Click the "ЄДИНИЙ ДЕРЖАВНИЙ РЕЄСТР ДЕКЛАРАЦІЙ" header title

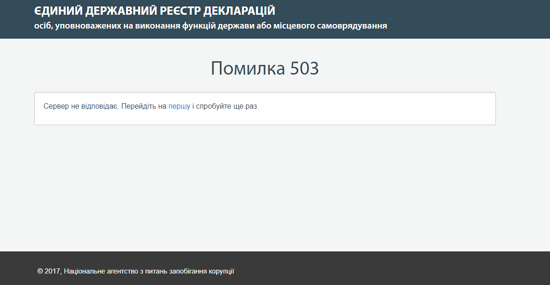point(155,11)
